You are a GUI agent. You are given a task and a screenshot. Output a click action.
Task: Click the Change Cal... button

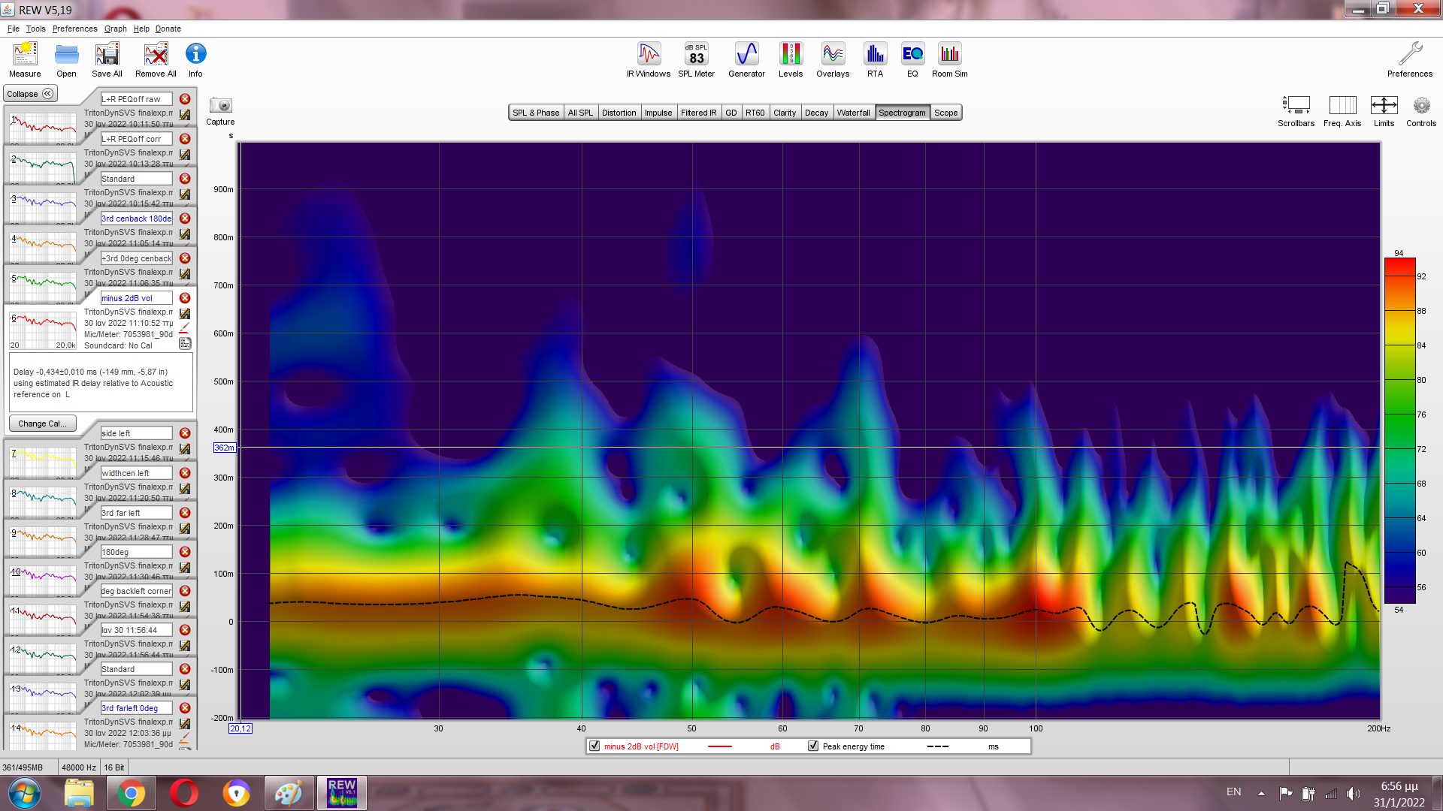[42, 424]
